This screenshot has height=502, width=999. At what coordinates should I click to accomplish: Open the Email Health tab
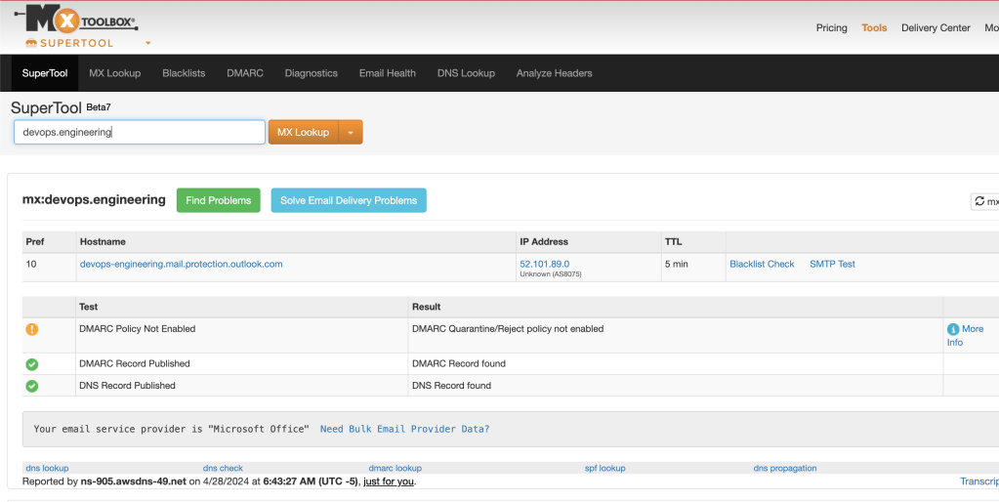tap(388, 73)
